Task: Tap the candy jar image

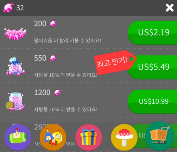Action: pyautogui.click(x=15, y=101)
